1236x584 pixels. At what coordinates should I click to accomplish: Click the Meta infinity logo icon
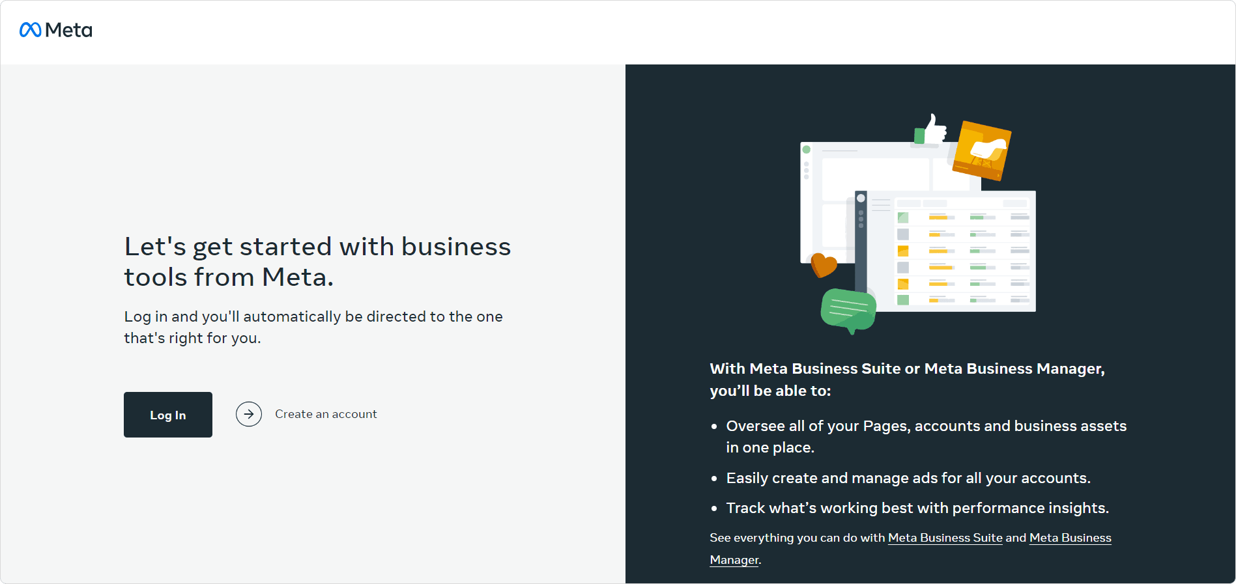pos(30,30)
